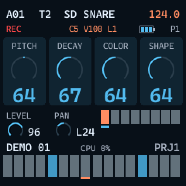Toggle sequencer step 1
The width and height of the screenshot is (186, 186).
(x=8, y=166)
